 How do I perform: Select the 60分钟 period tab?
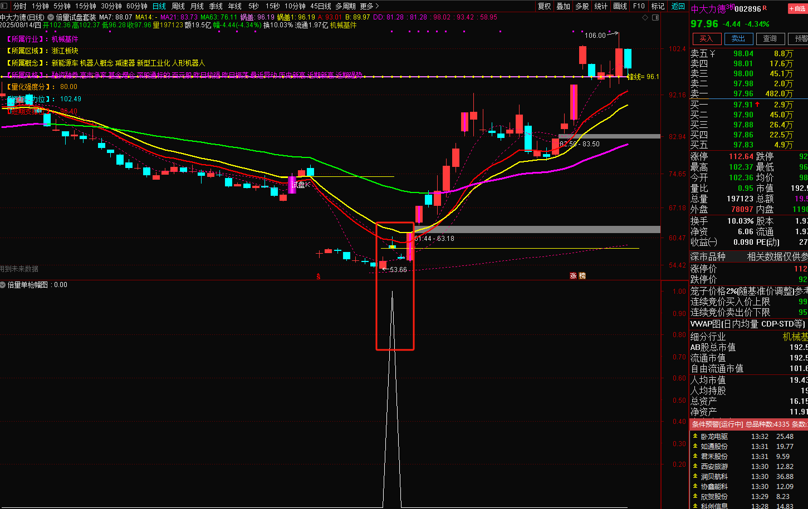pyautogui.click(x=137, y=6)
